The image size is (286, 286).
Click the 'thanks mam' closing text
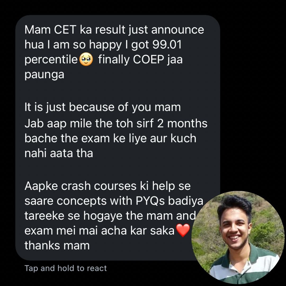click(x=57, y=245)
